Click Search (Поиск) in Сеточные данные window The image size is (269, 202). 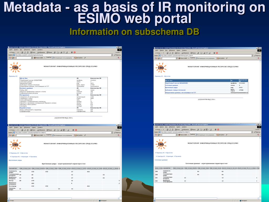pos(178,129)
